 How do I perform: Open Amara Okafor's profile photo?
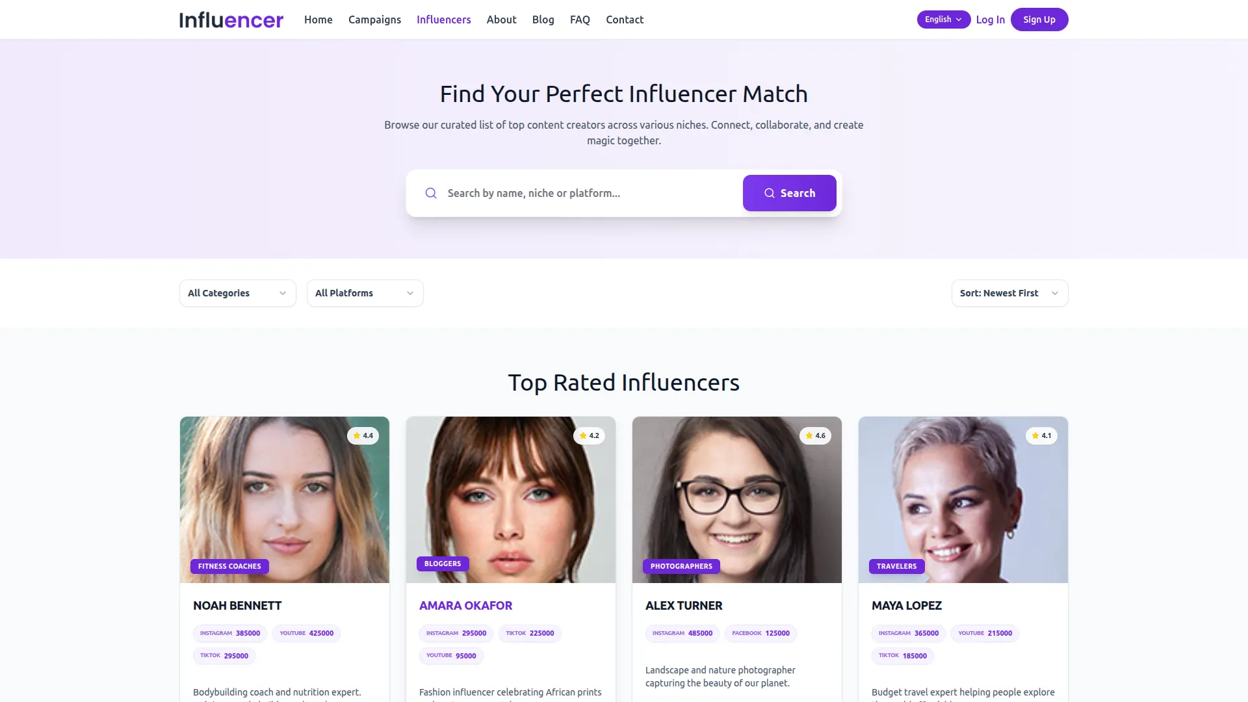click(511, 499)
